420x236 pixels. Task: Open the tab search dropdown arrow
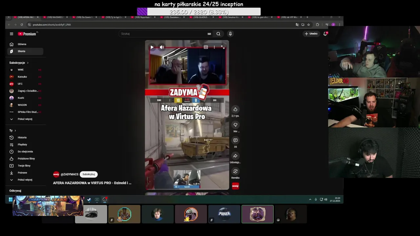coord(9,17)
